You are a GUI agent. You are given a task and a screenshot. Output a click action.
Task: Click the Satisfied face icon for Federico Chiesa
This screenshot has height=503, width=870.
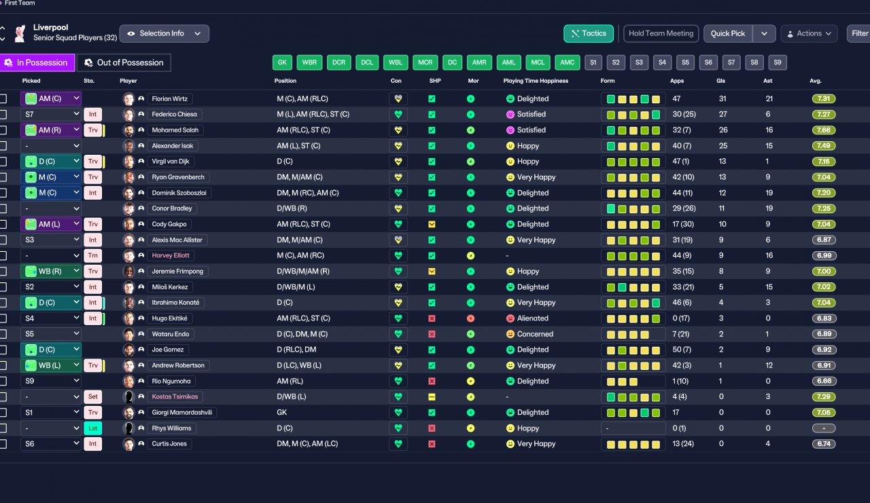coord(510,114)
